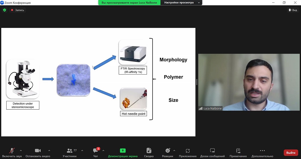Viewport: 301px width, 159px height.
Task: Click the green encryption shield icon
Action: pos(5,10)
